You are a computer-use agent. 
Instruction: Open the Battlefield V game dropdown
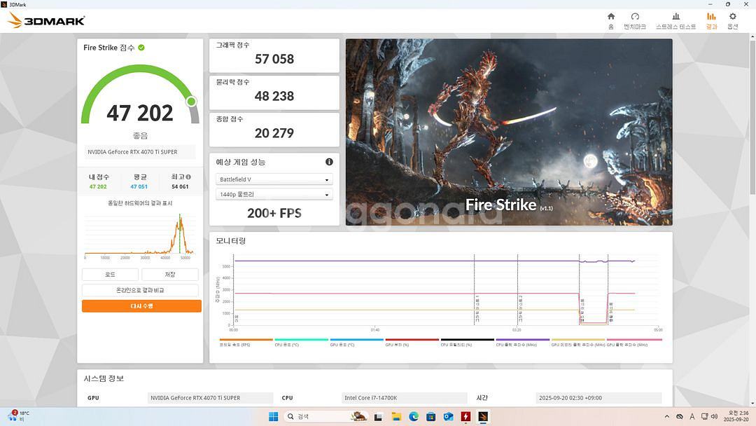274,179
